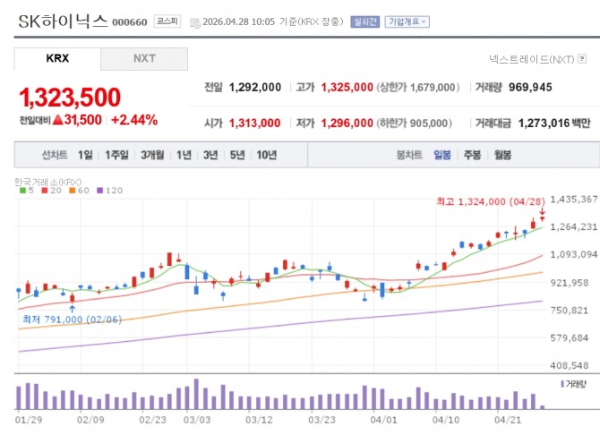
Task: Click the SK하이닉스 stock name heading
Action: pos(64,21)
